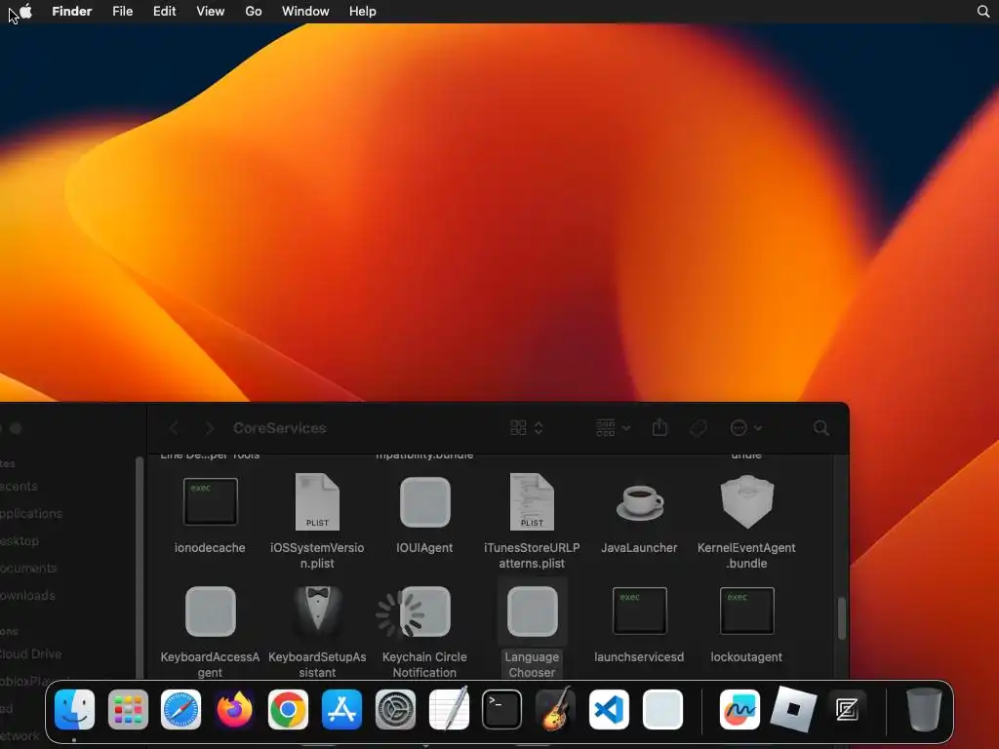999x749 pixels.
Task: Click the CoreServices window title
Action: tap(280, 428)
